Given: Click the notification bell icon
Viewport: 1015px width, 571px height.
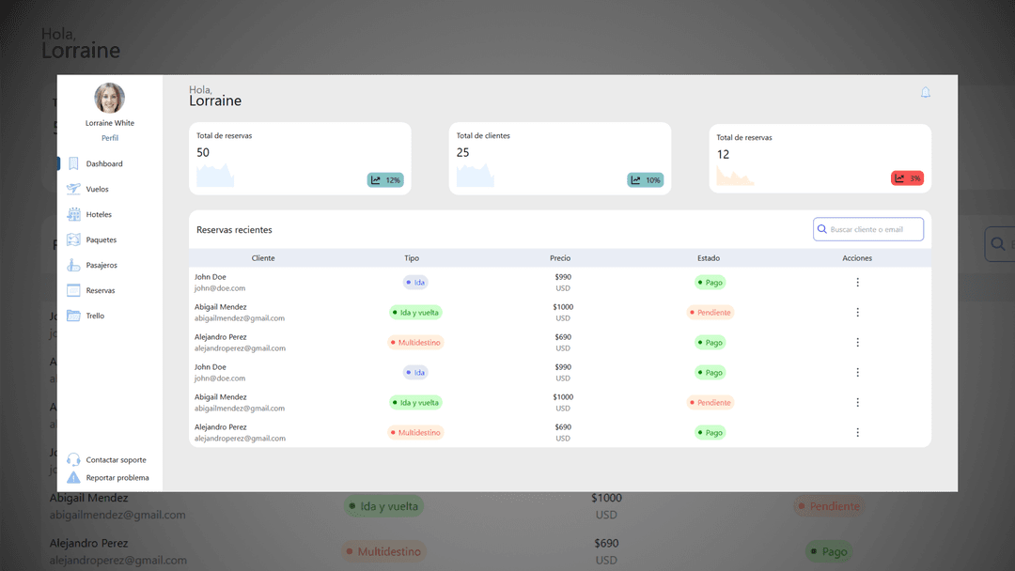Looking at the screenshot, I should click(x=925, y=92).
